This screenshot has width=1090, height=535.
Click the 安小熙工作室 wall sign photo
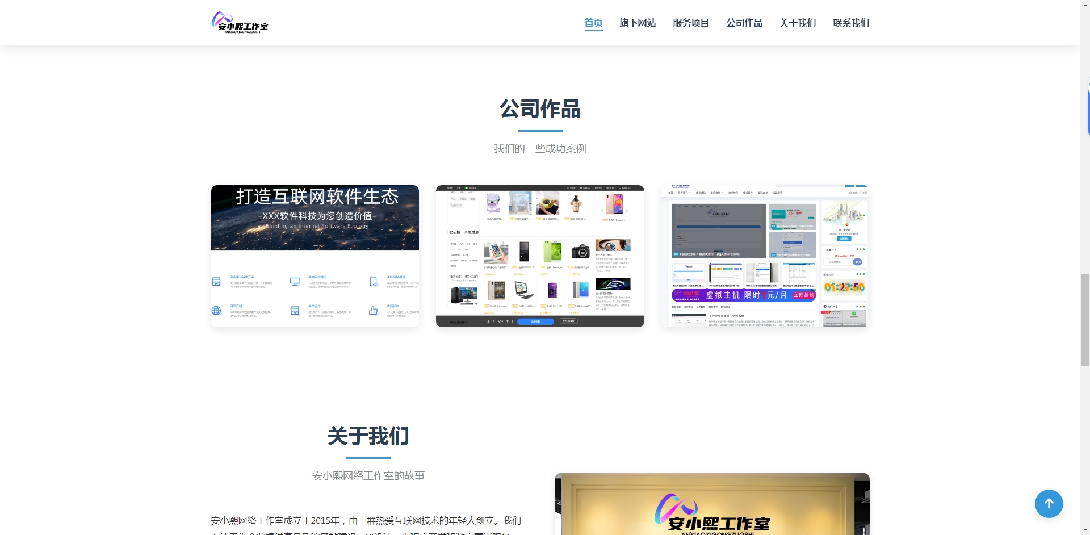[712, 504]
